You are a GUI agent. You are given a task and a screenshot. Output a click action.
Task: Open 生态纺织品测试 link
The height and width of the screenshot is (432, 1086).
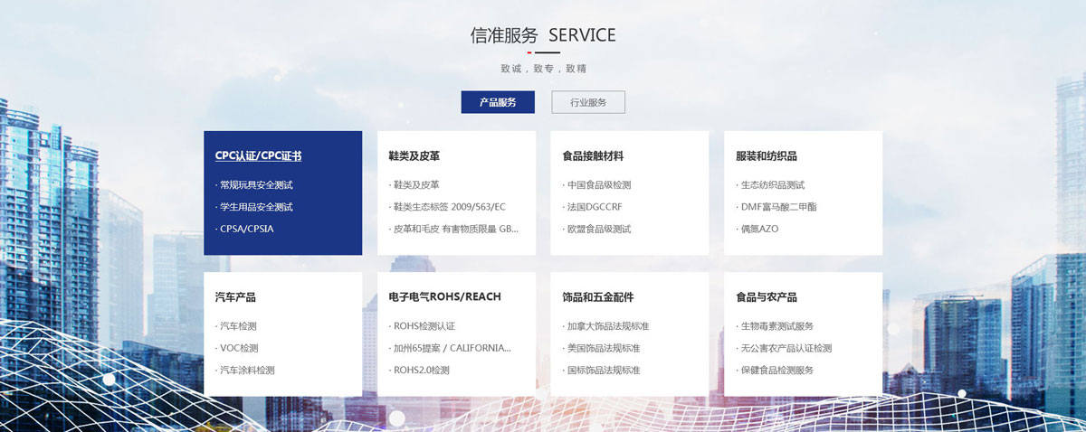pyautogui.click(x=773, y=184)
